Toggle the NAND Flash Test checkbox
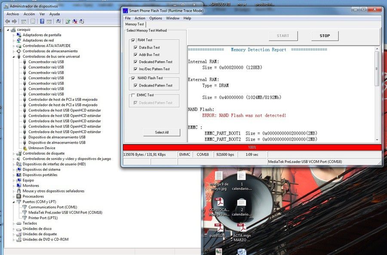Screen dimensions: 387x255 coord(133,78)
